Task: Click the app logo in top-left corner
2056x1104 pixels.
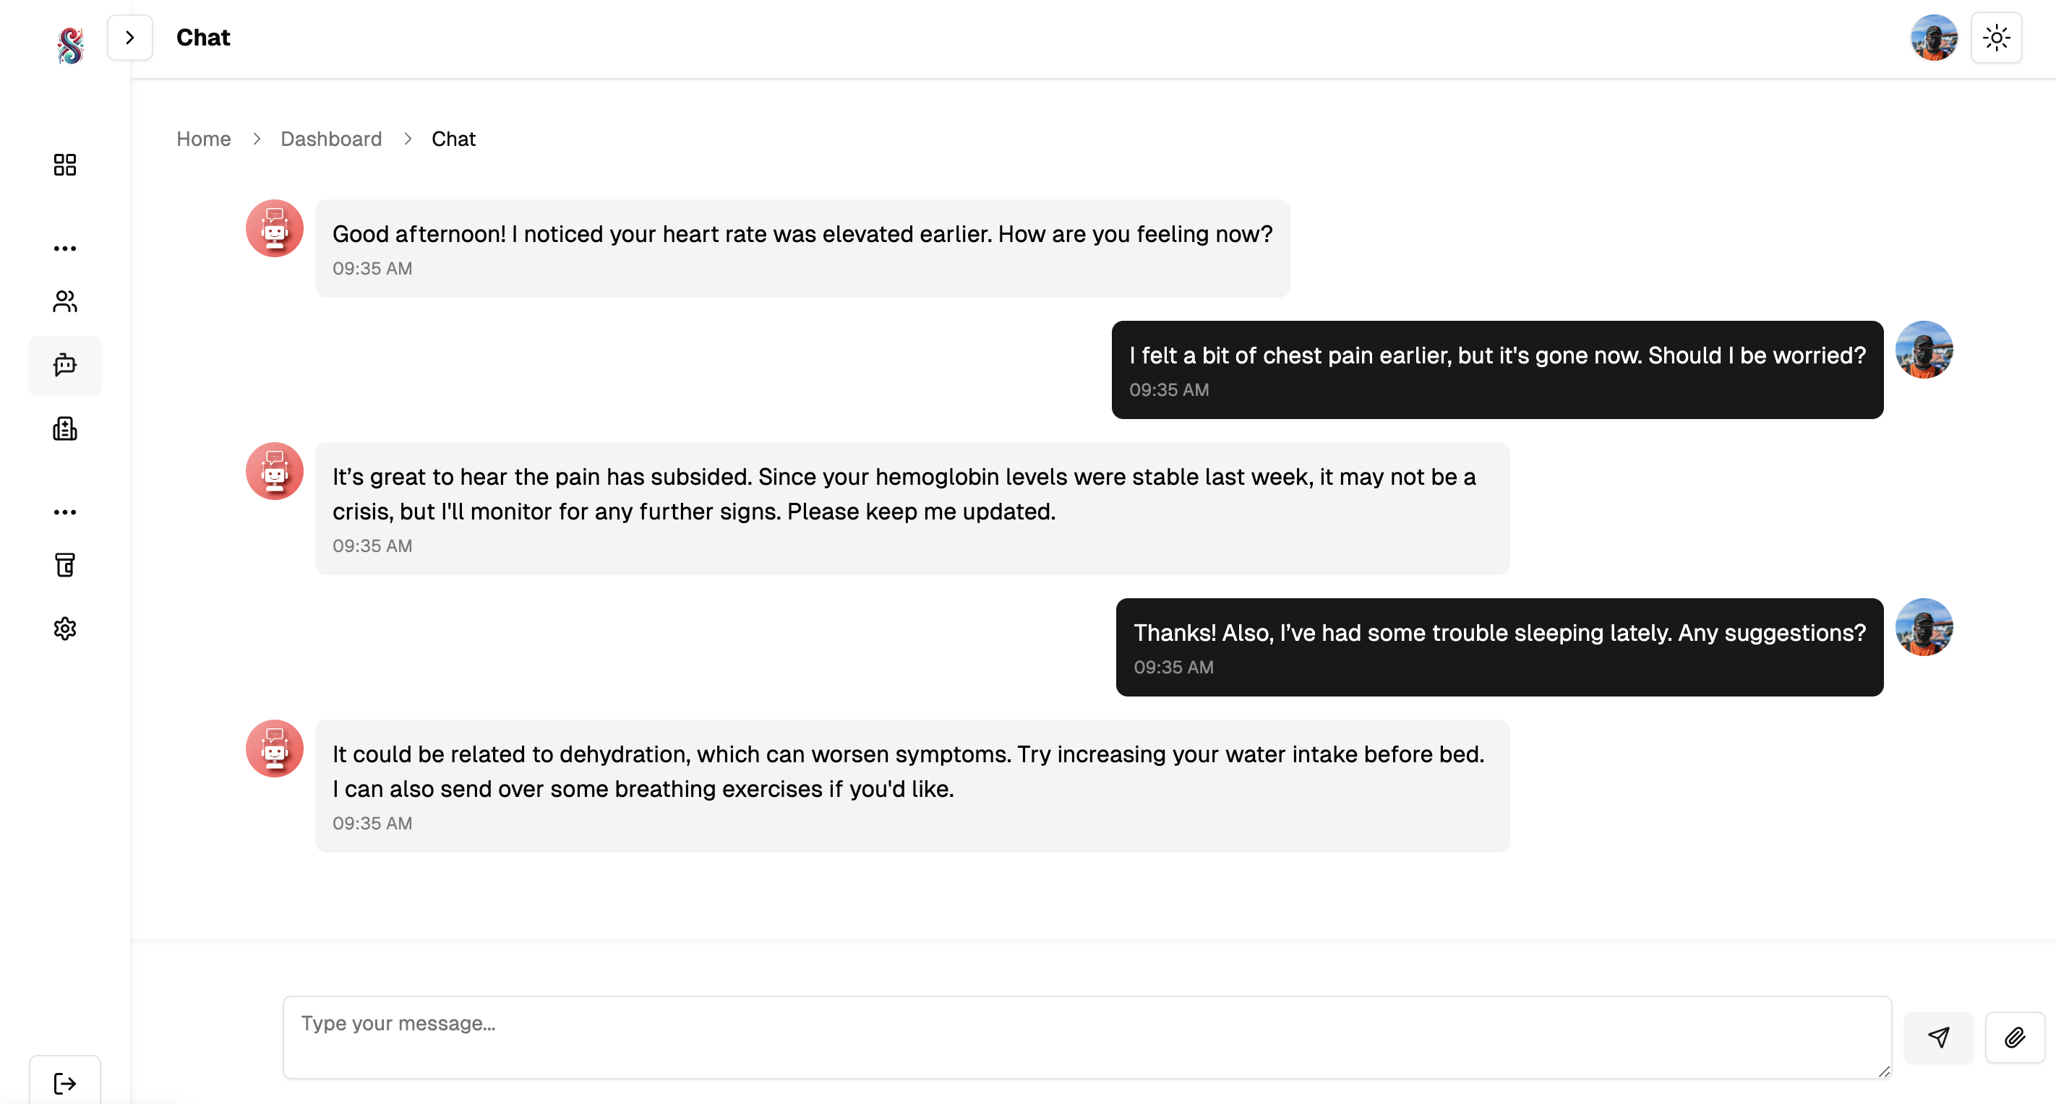Action: [x=70, y=46]
